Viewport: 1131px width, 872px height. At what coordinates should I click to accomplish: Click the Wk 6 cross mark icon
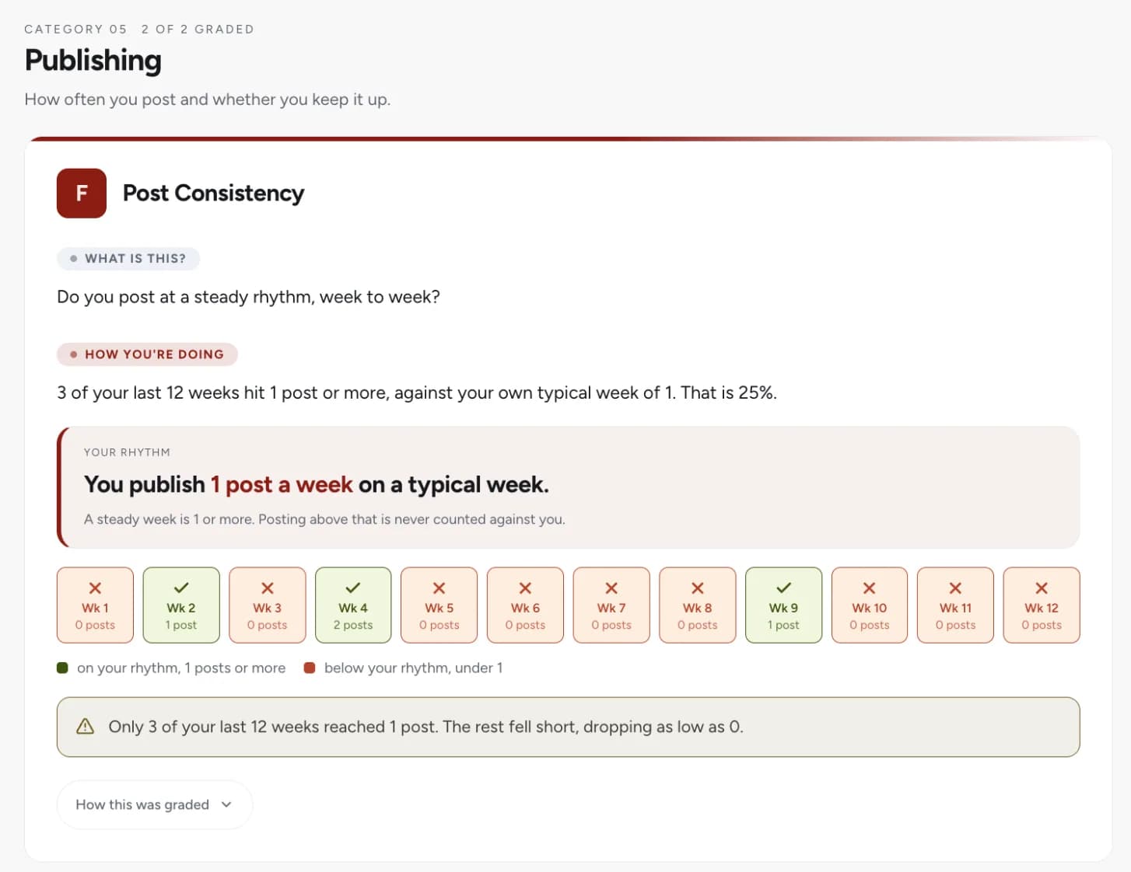pyautogui.click(x=525, y=588)
